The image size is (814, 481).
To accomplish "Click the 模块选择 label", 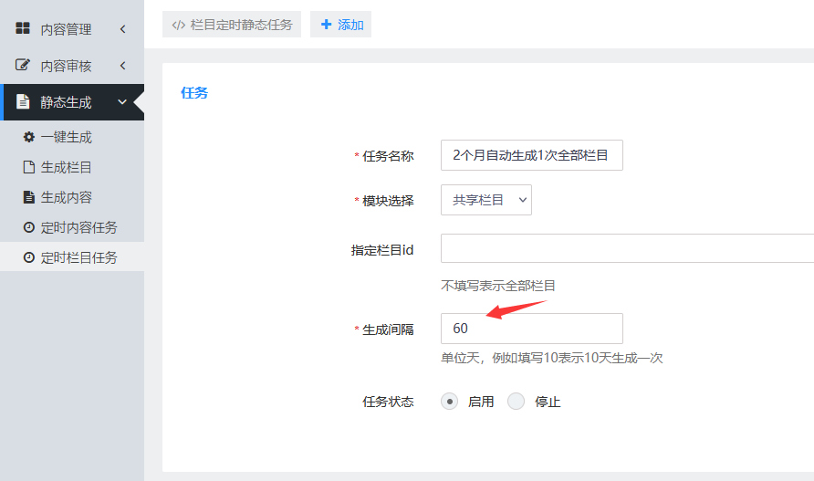I will [388, 201].
